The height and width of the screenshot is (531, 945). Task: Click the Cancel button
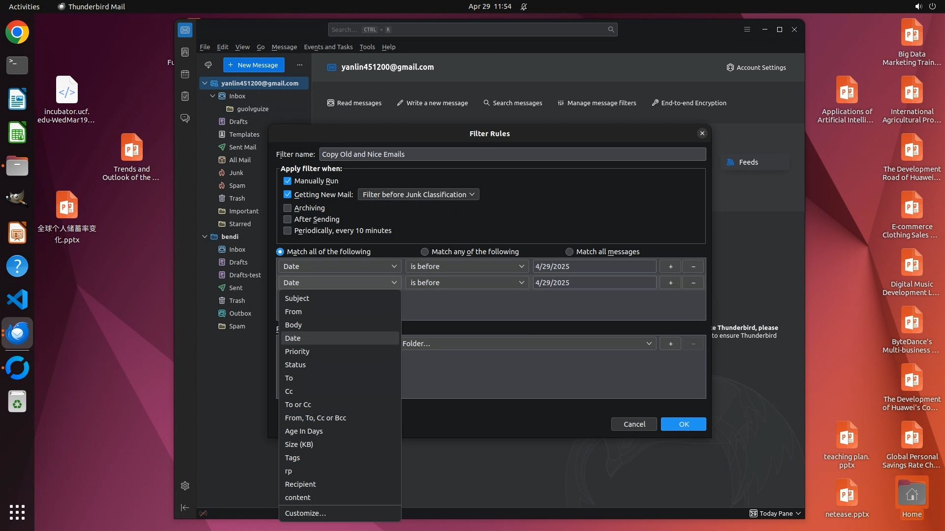tap(634, 424)
